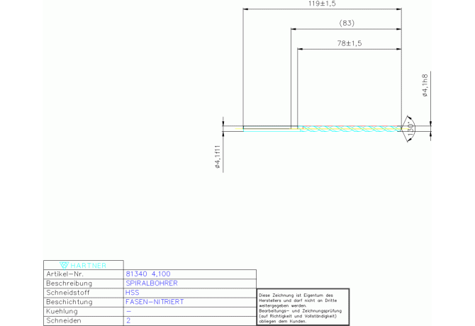Click the Kuehlung label cell
The height and width of the screenshot is (326, 475).
[63, 311]
